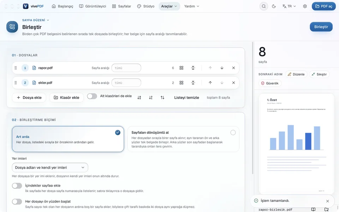Click the 'PDF aç' button
Screen dimensions: 339x212
coord(324,6)
